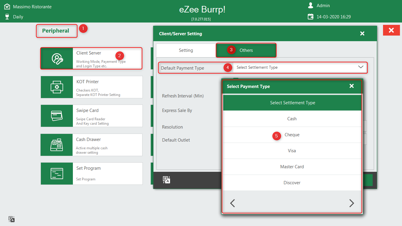
Task: Click the Daily label in header
Action: pyautogui.click(x=18, y=17)
